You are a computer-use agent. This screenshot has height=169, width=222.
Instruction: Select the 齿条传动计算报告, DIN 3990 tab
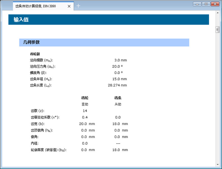pos(39,6)
